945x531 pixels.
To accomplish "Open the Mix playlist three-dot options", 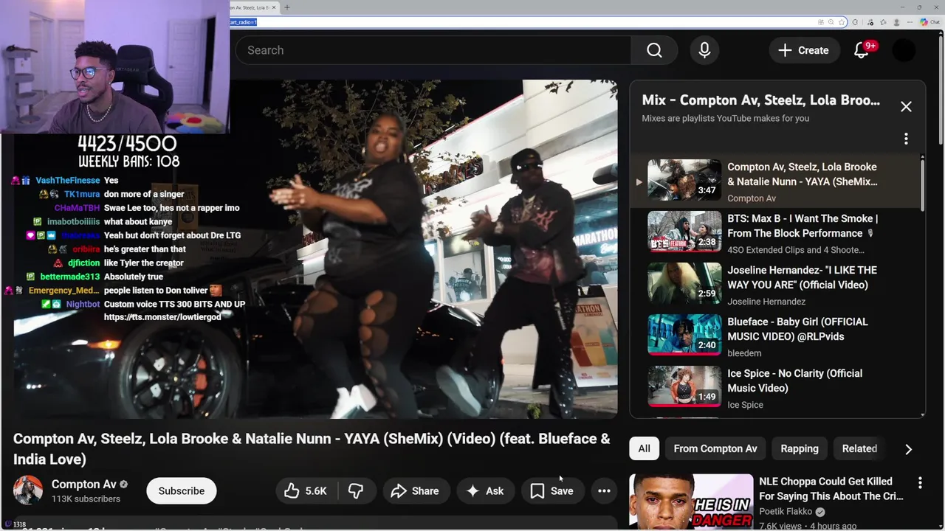I will point(906,139).
